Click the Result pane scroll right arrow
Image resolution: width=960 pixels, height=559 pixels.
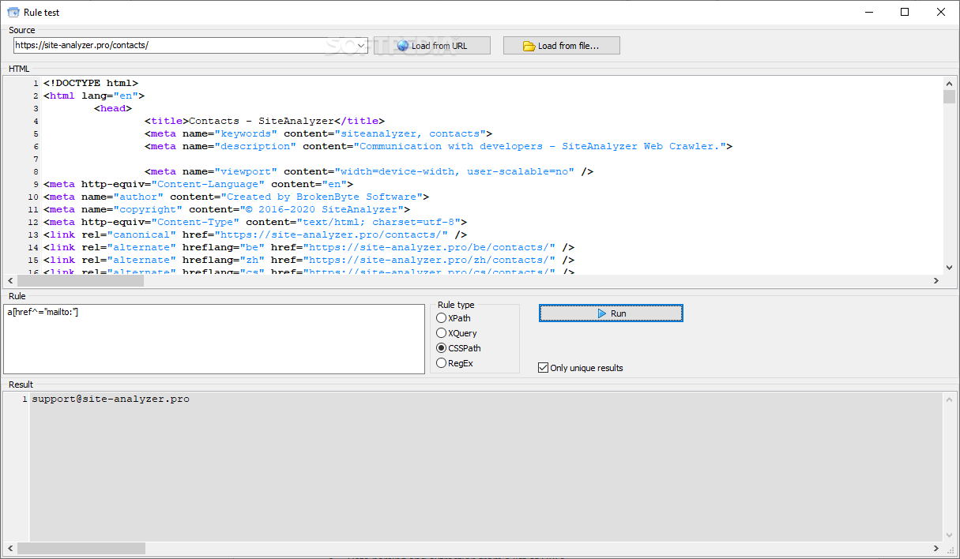(936, 548)
